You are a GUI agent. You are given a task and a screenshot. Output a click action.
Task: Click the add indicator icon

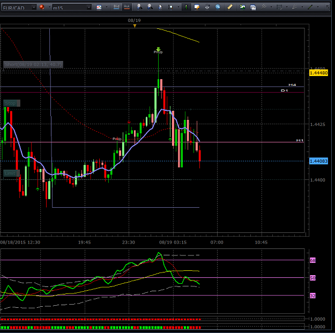tap(99, 7)
